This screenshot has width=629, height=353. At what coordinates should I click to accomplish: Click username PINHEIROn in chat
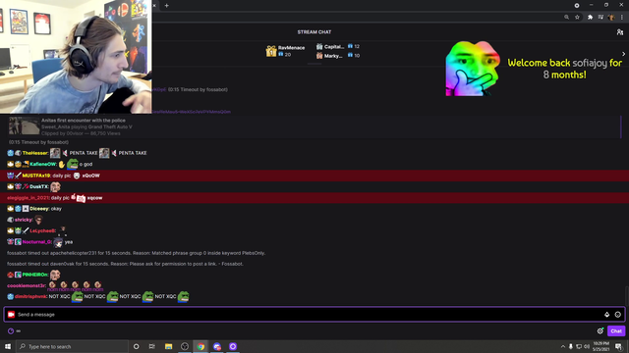[35, 275]
